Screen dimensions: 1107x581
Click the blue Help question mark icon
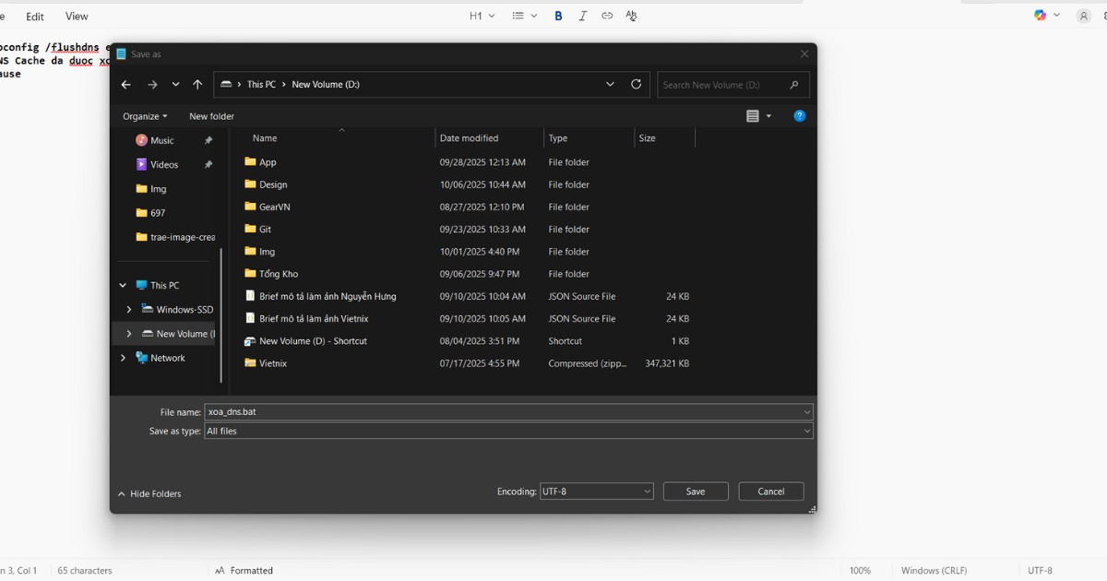(x=799, y=116)
